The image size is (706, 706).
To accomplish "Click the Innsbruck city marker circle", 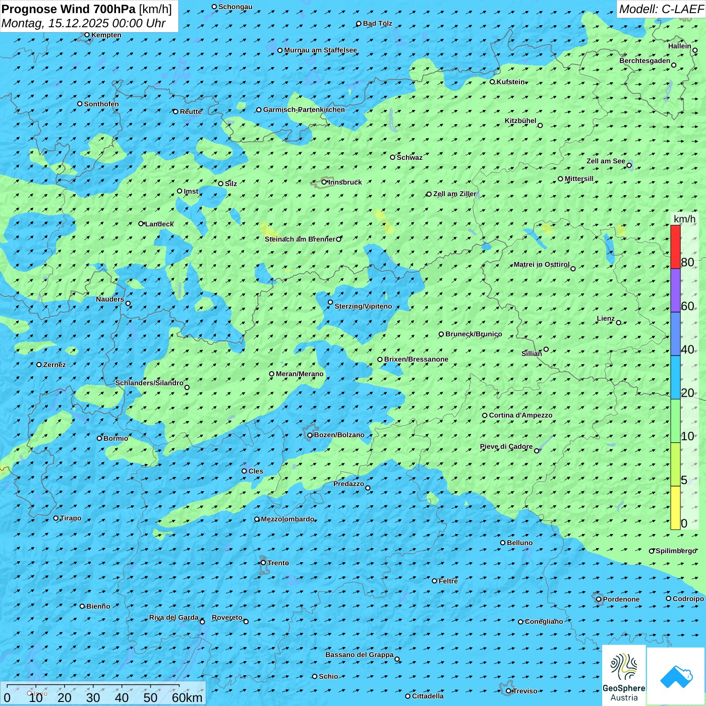I will click(x=324, y=182).
